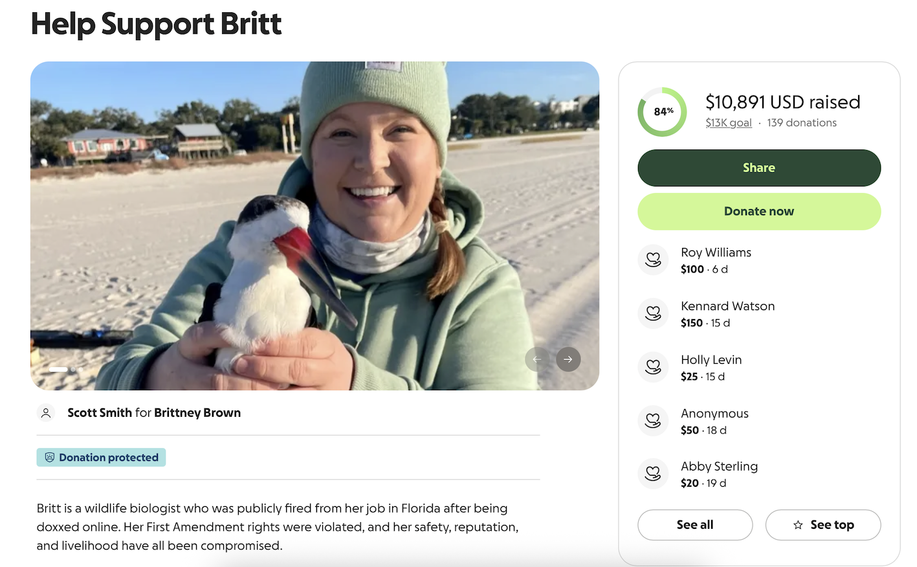Select the first carousel indicator dot
The width and height of the screenshot is (917, 567).
58,370
